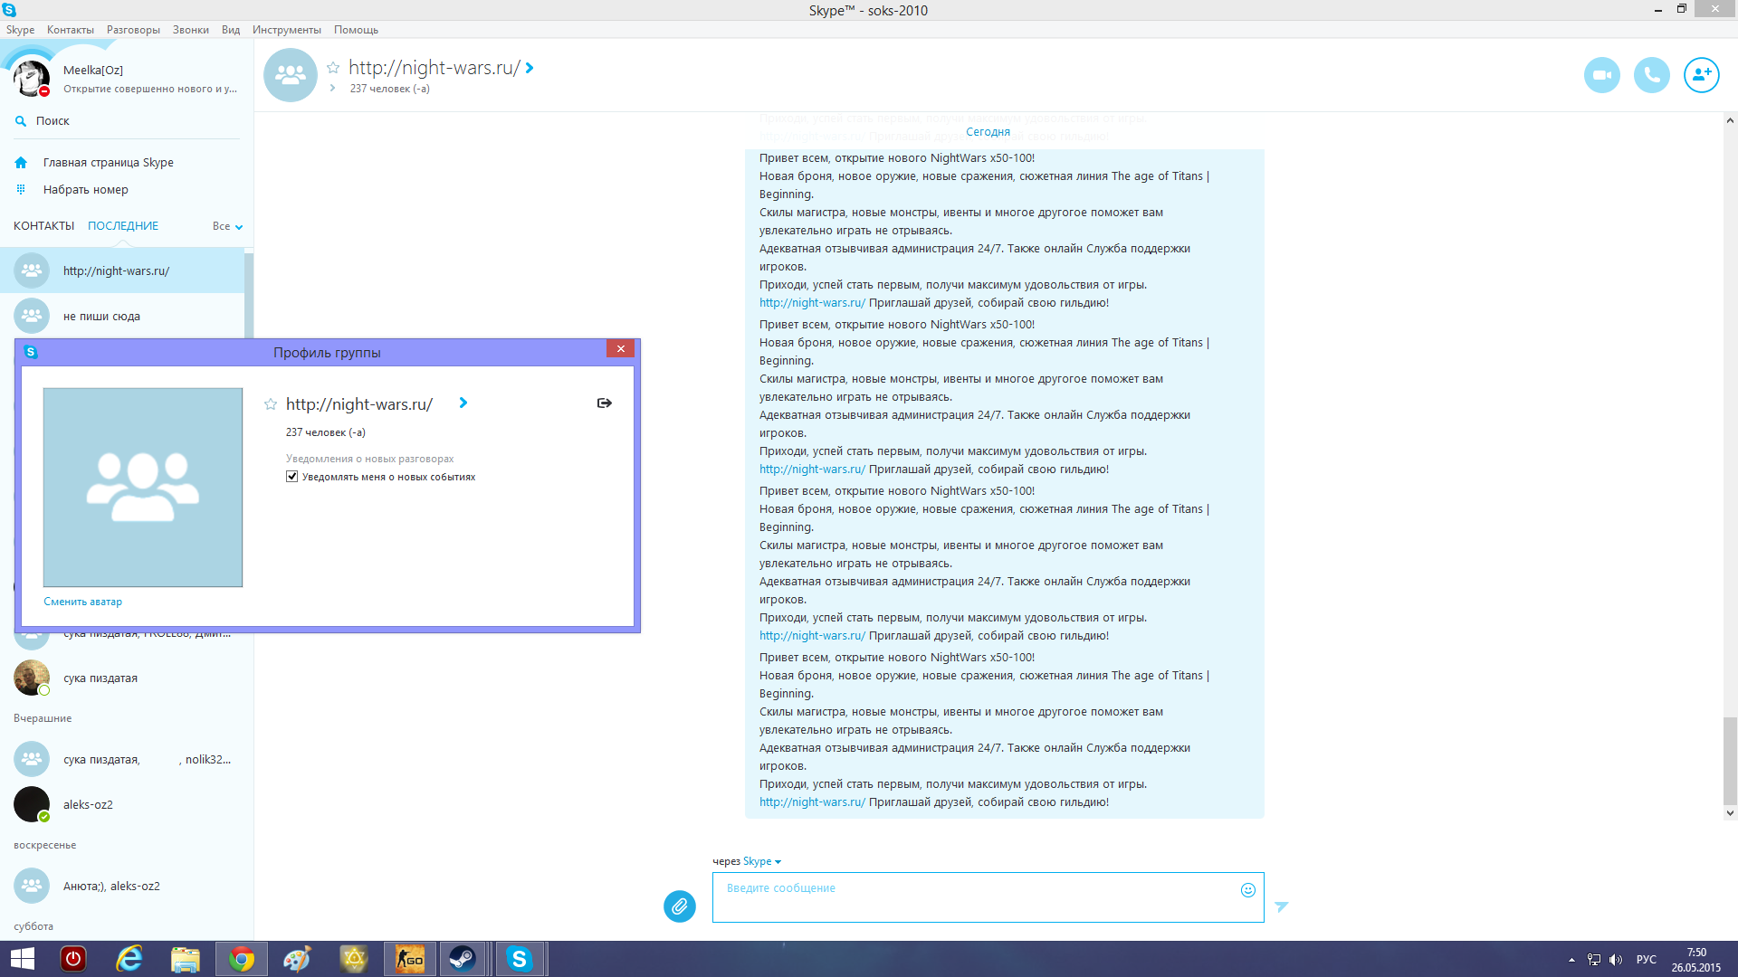Click the attach file paperclip icon
The width and height of the screenshot is (1738, 977).
pyautogui.click(x=679, y=906)
